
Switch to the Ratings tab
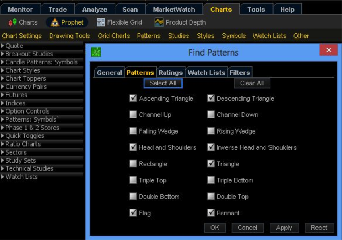pyautogui.click(x=171, y=72)
